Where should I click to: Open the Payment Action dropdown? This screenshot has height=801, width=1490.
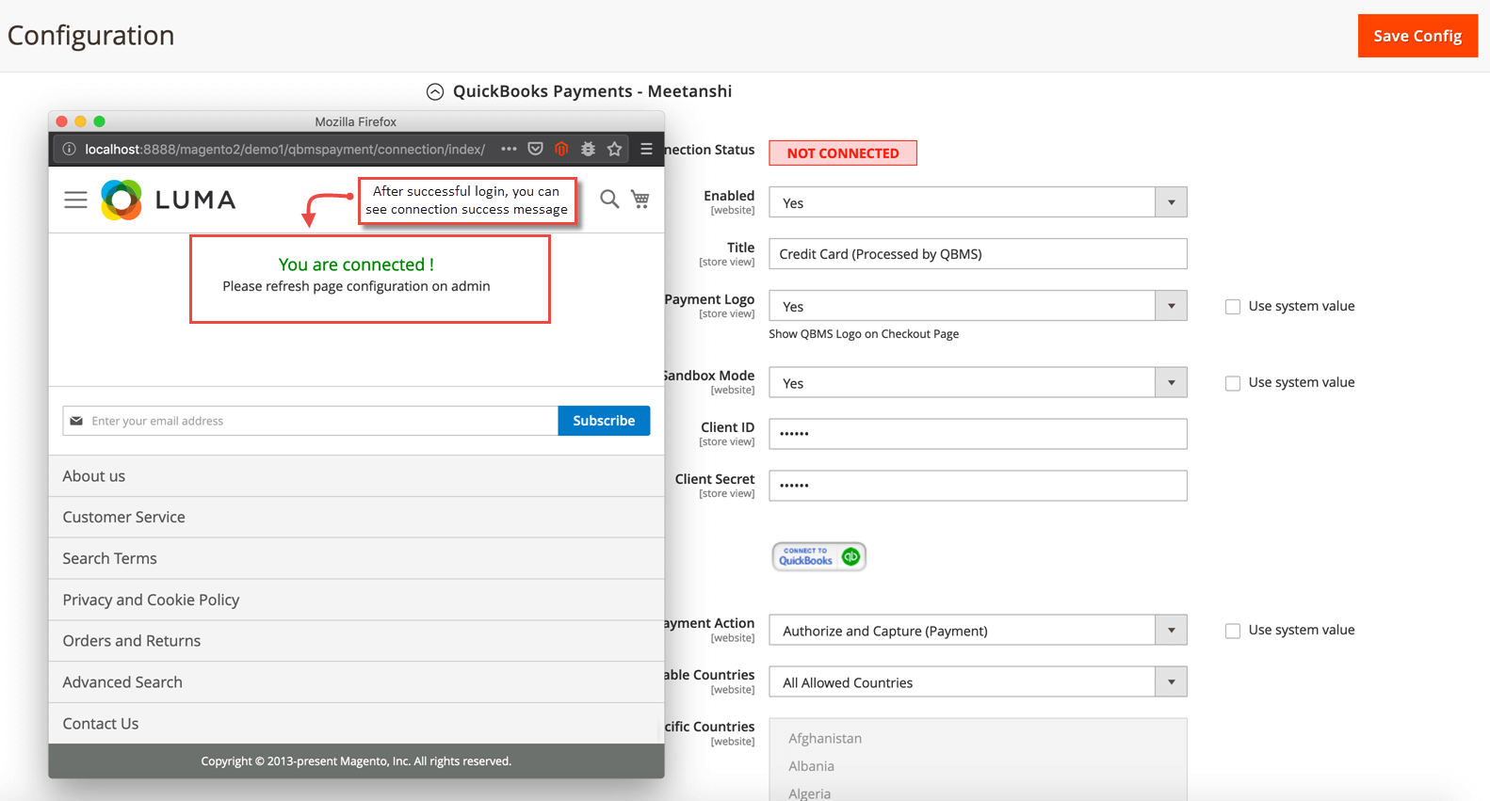point(978,631)
